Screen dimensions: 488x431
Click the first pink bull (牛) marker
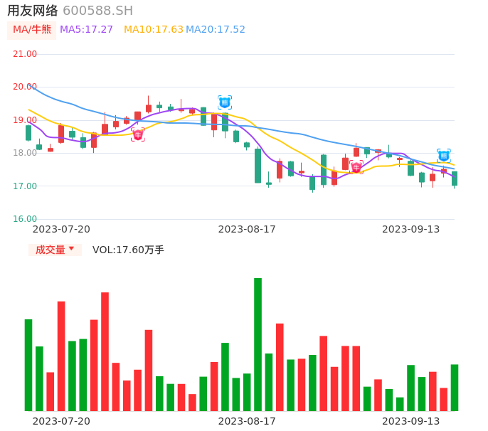point(138,134)
